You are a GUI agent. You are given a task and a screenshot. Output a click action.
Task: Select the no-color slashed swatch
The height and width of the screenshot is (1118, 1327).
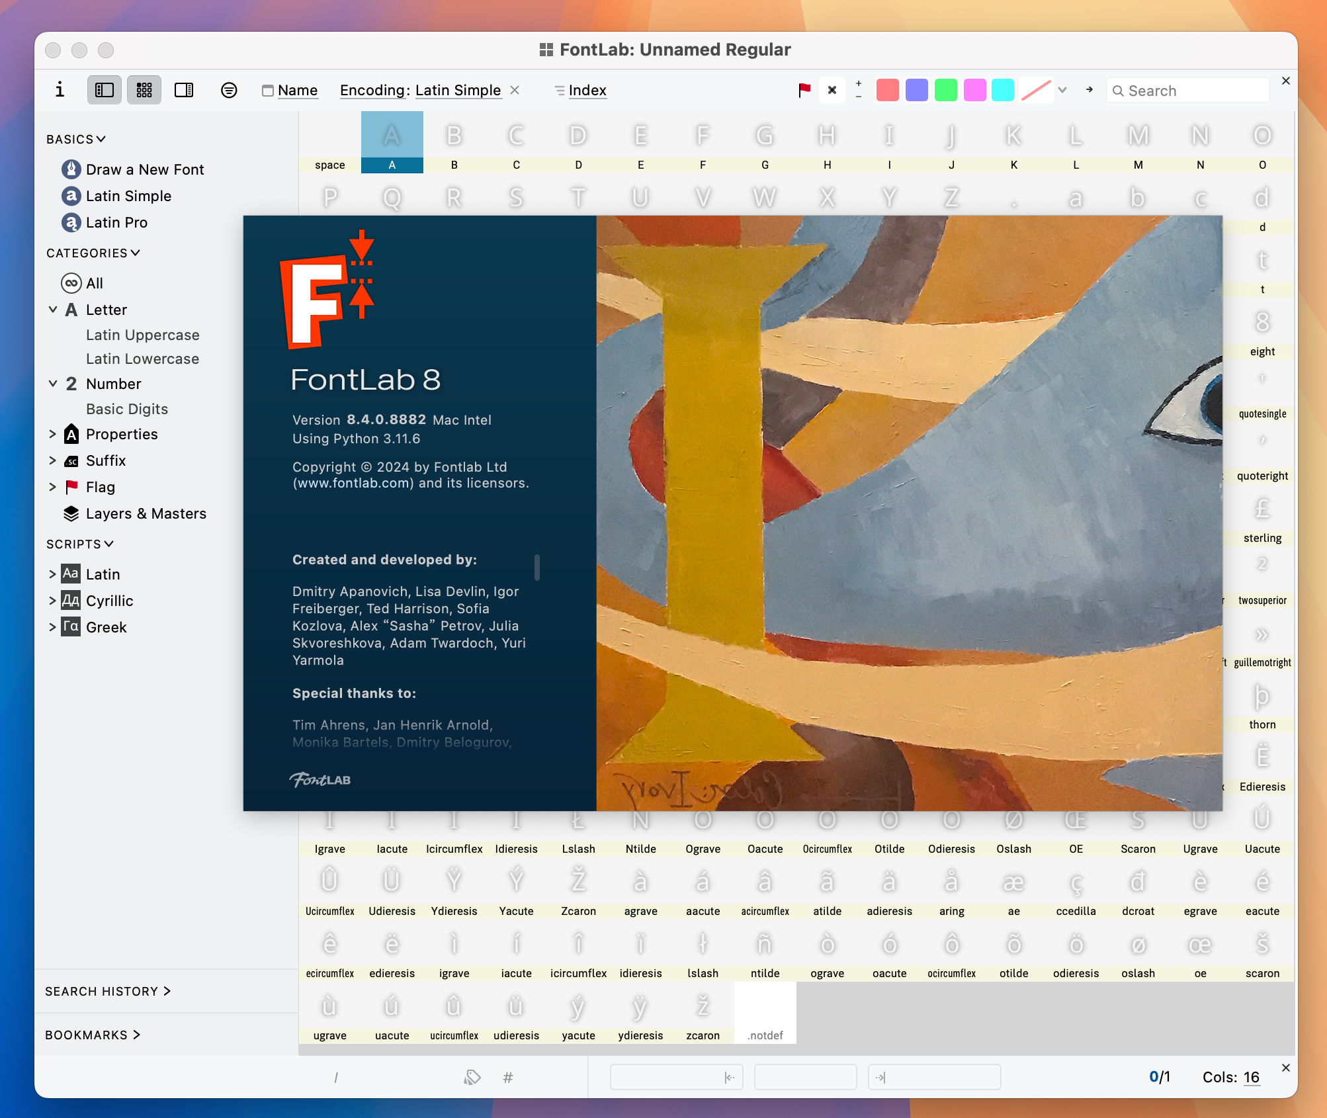(1036, 90)
